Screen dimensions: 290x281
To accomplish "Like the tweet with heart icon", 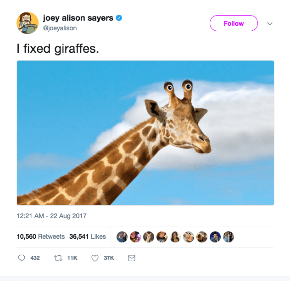I will 95,258.
